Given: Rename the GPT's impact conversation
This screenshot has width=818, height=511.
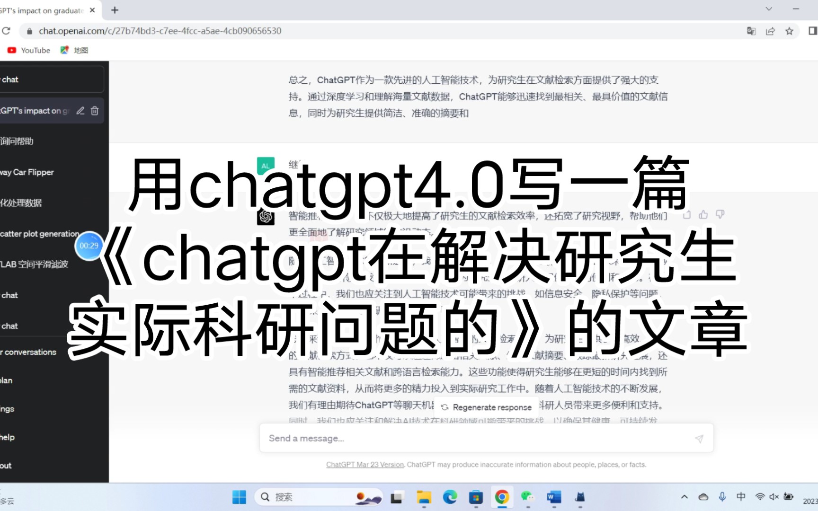Looking at the screenshot, I should tap(80, 111).
